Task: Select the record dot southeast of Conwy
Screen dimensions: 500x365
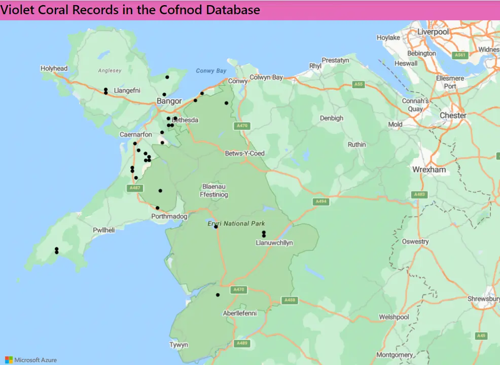Action: 226,103
